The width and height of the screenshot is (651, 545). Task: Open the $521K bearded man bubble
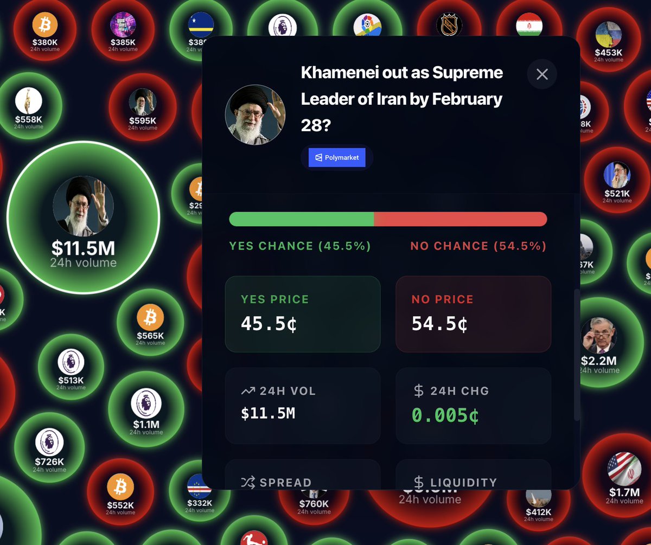[617, 181]
